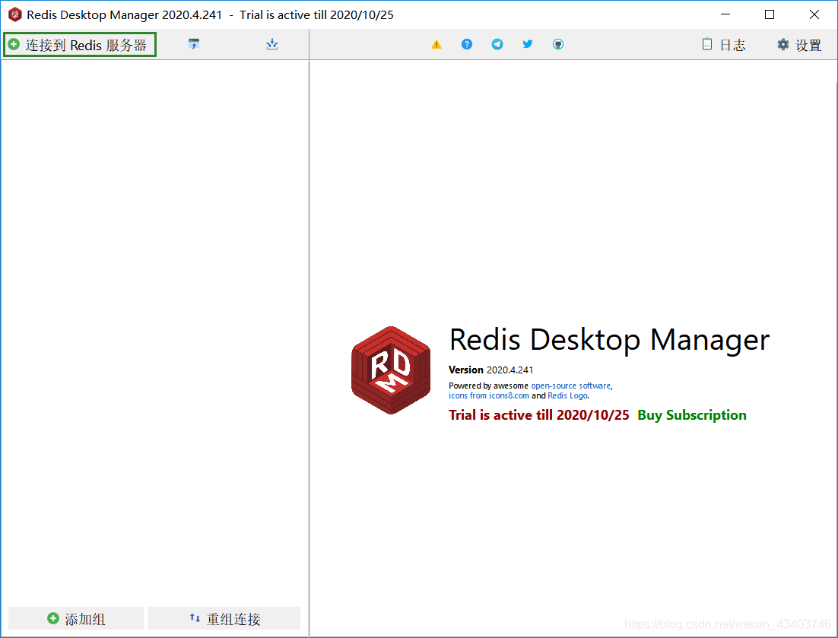Screen dimensions: 838x638
Task: Open the Redis Logo link
Action: click(566, 395)
